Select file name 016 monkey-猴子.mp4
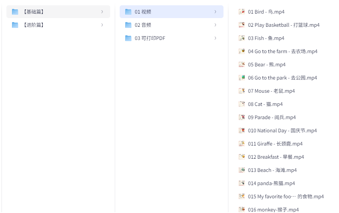 [x=273, y=210]
